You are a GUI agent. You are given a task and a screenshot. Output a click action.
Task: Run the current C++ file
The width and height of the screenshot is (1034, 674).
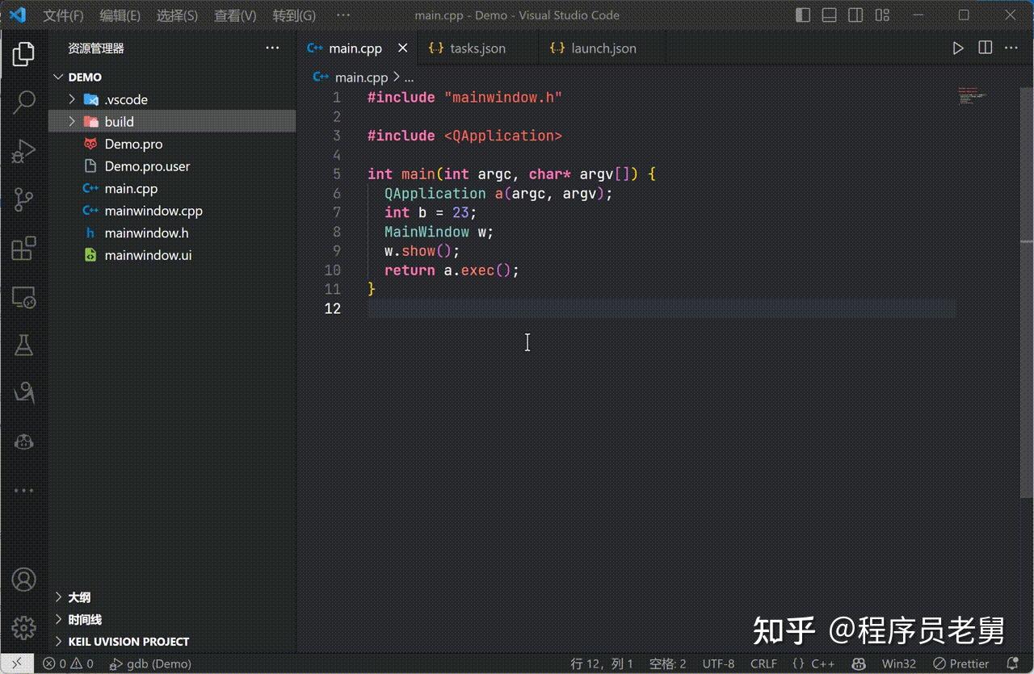pos(958,48)
